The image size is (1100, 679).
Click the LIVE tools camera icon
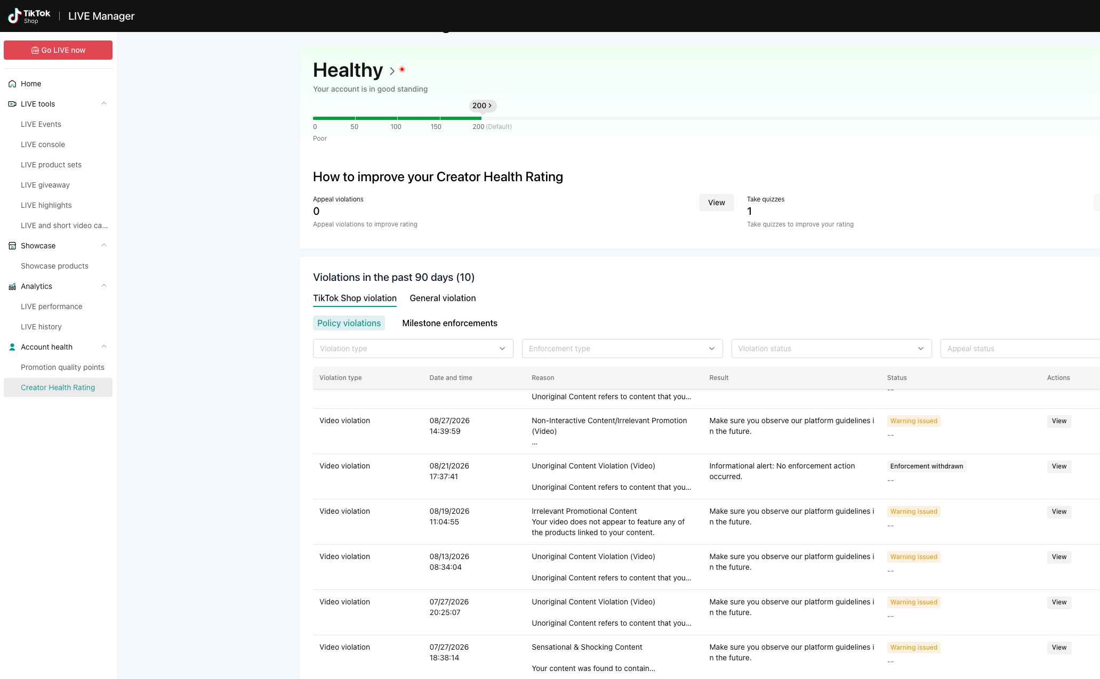(12, 104)
